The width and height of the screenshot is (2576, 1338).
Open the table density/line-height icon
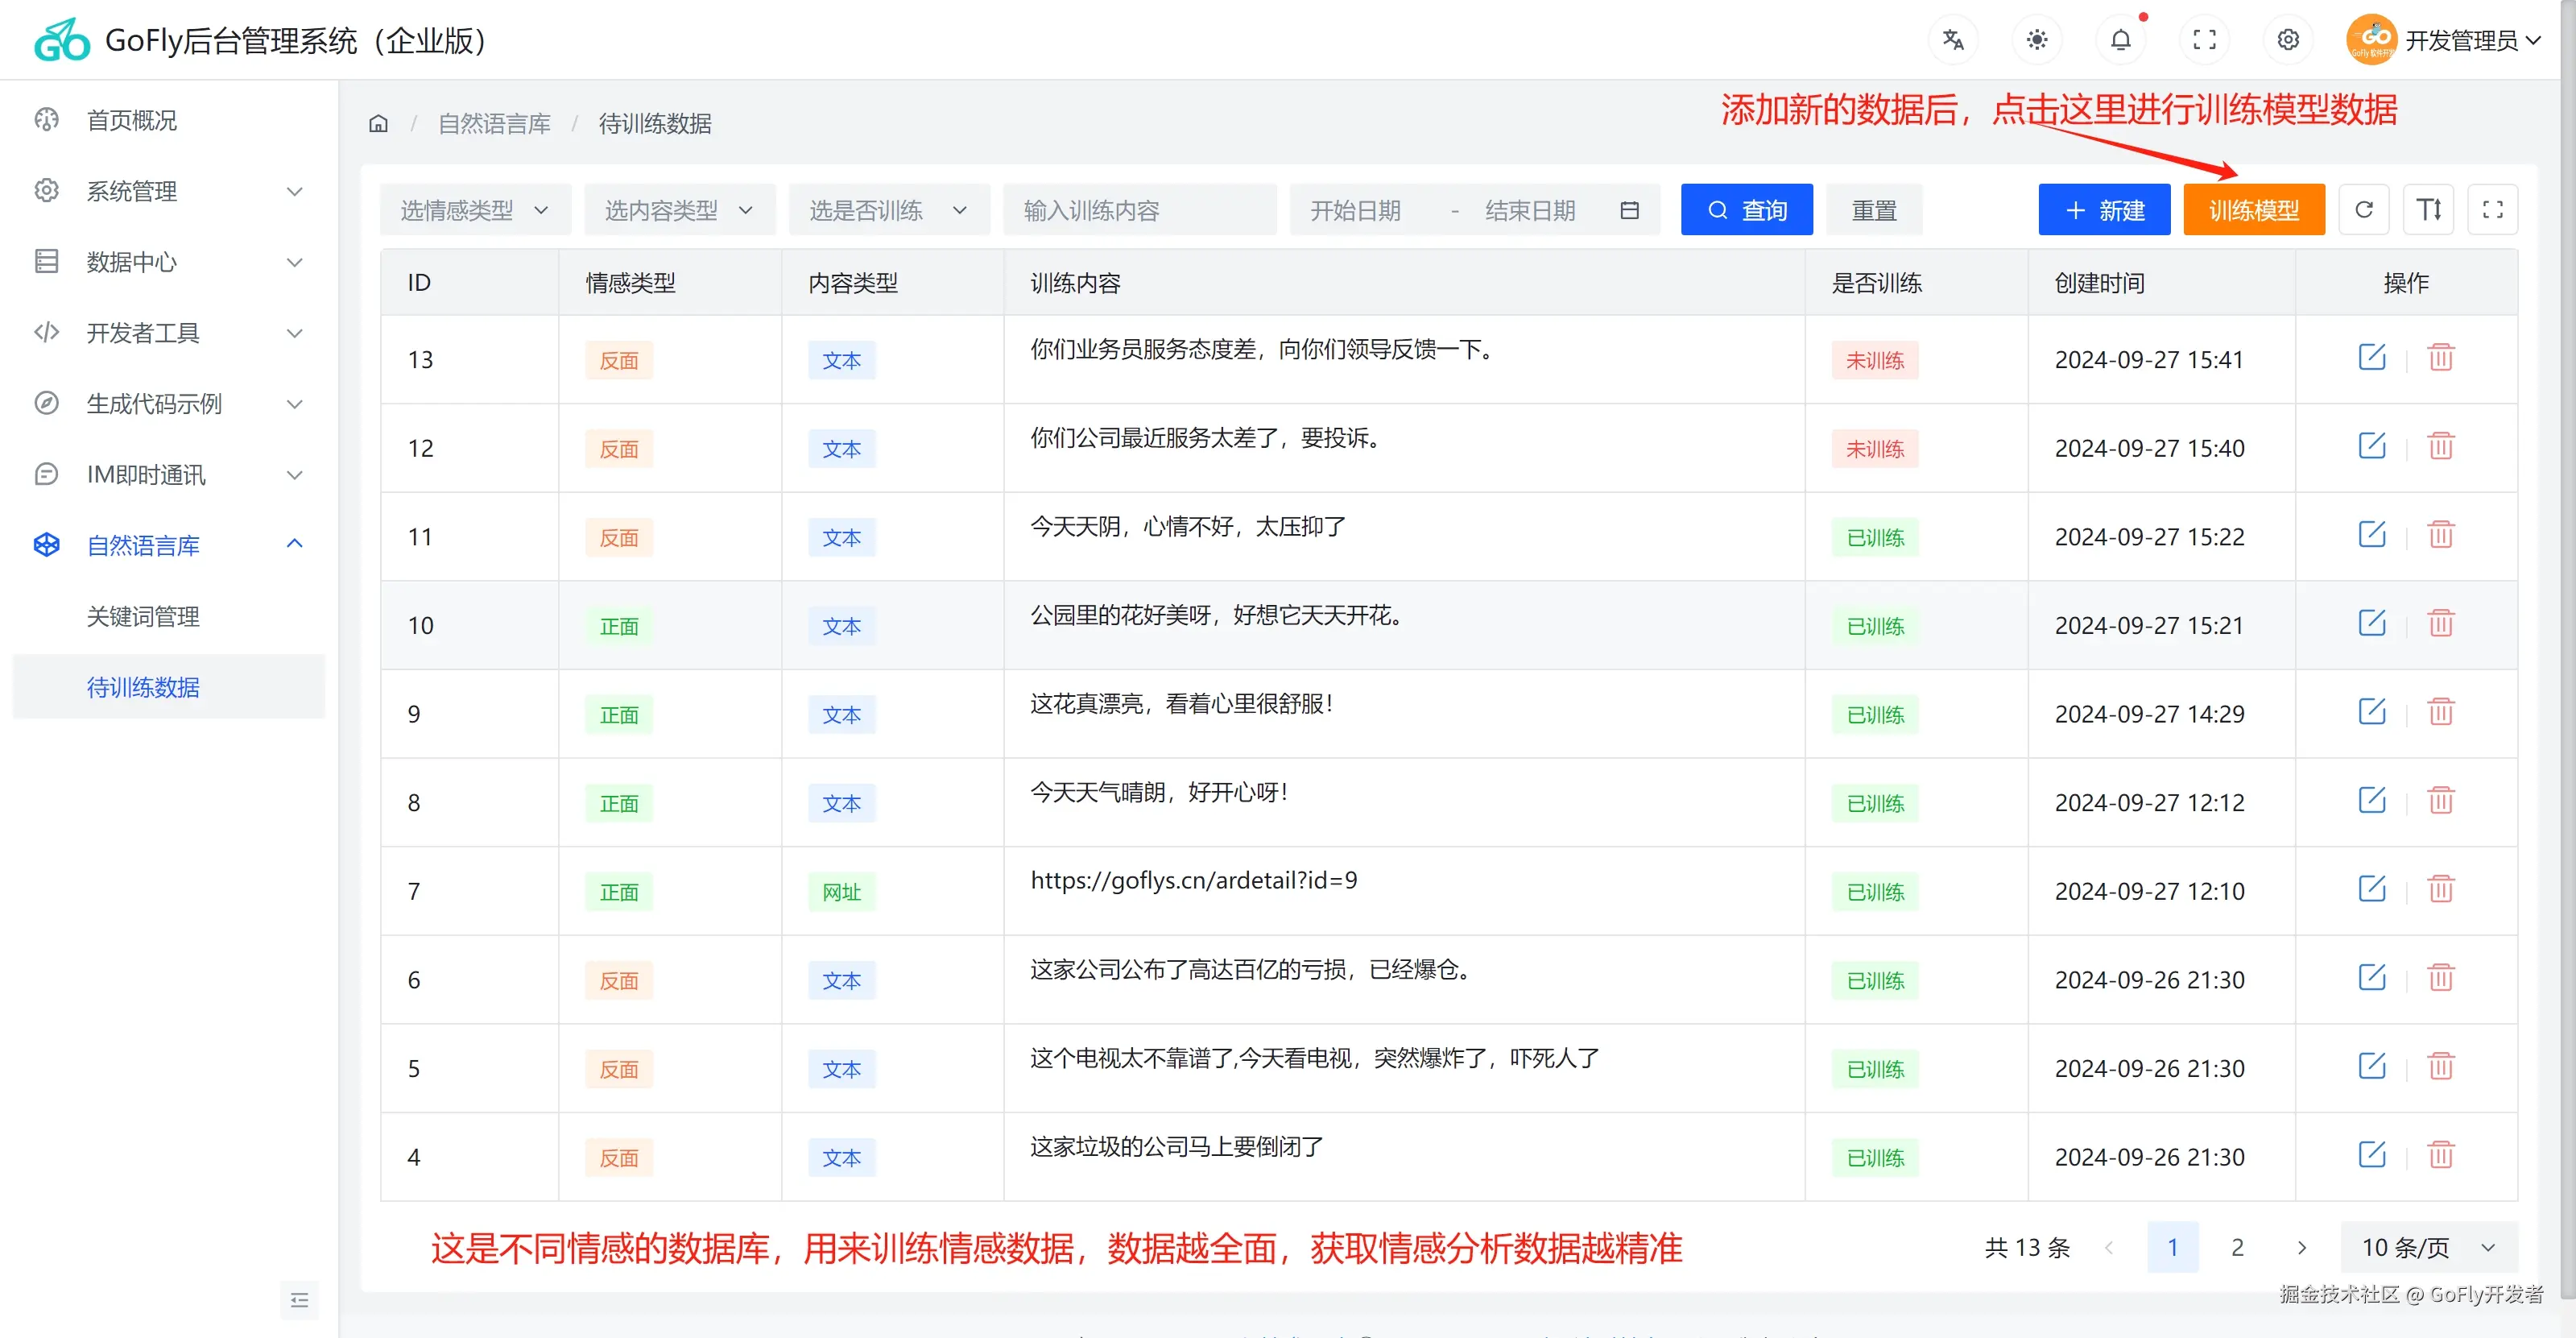(x=2428, y=210)
